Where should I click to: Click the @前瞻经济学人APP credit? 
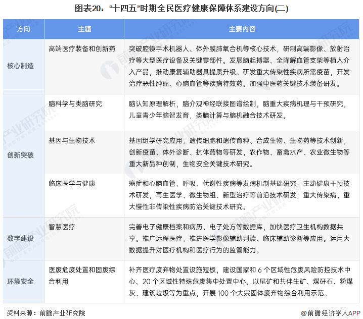click(330, 313)
